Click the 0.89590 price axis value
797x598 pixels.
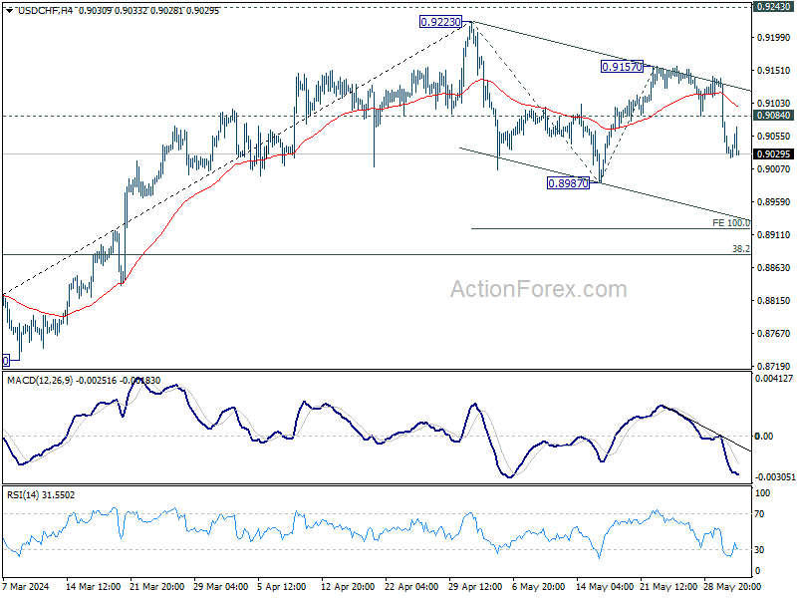pyautogui.click(x=773, y=202)
